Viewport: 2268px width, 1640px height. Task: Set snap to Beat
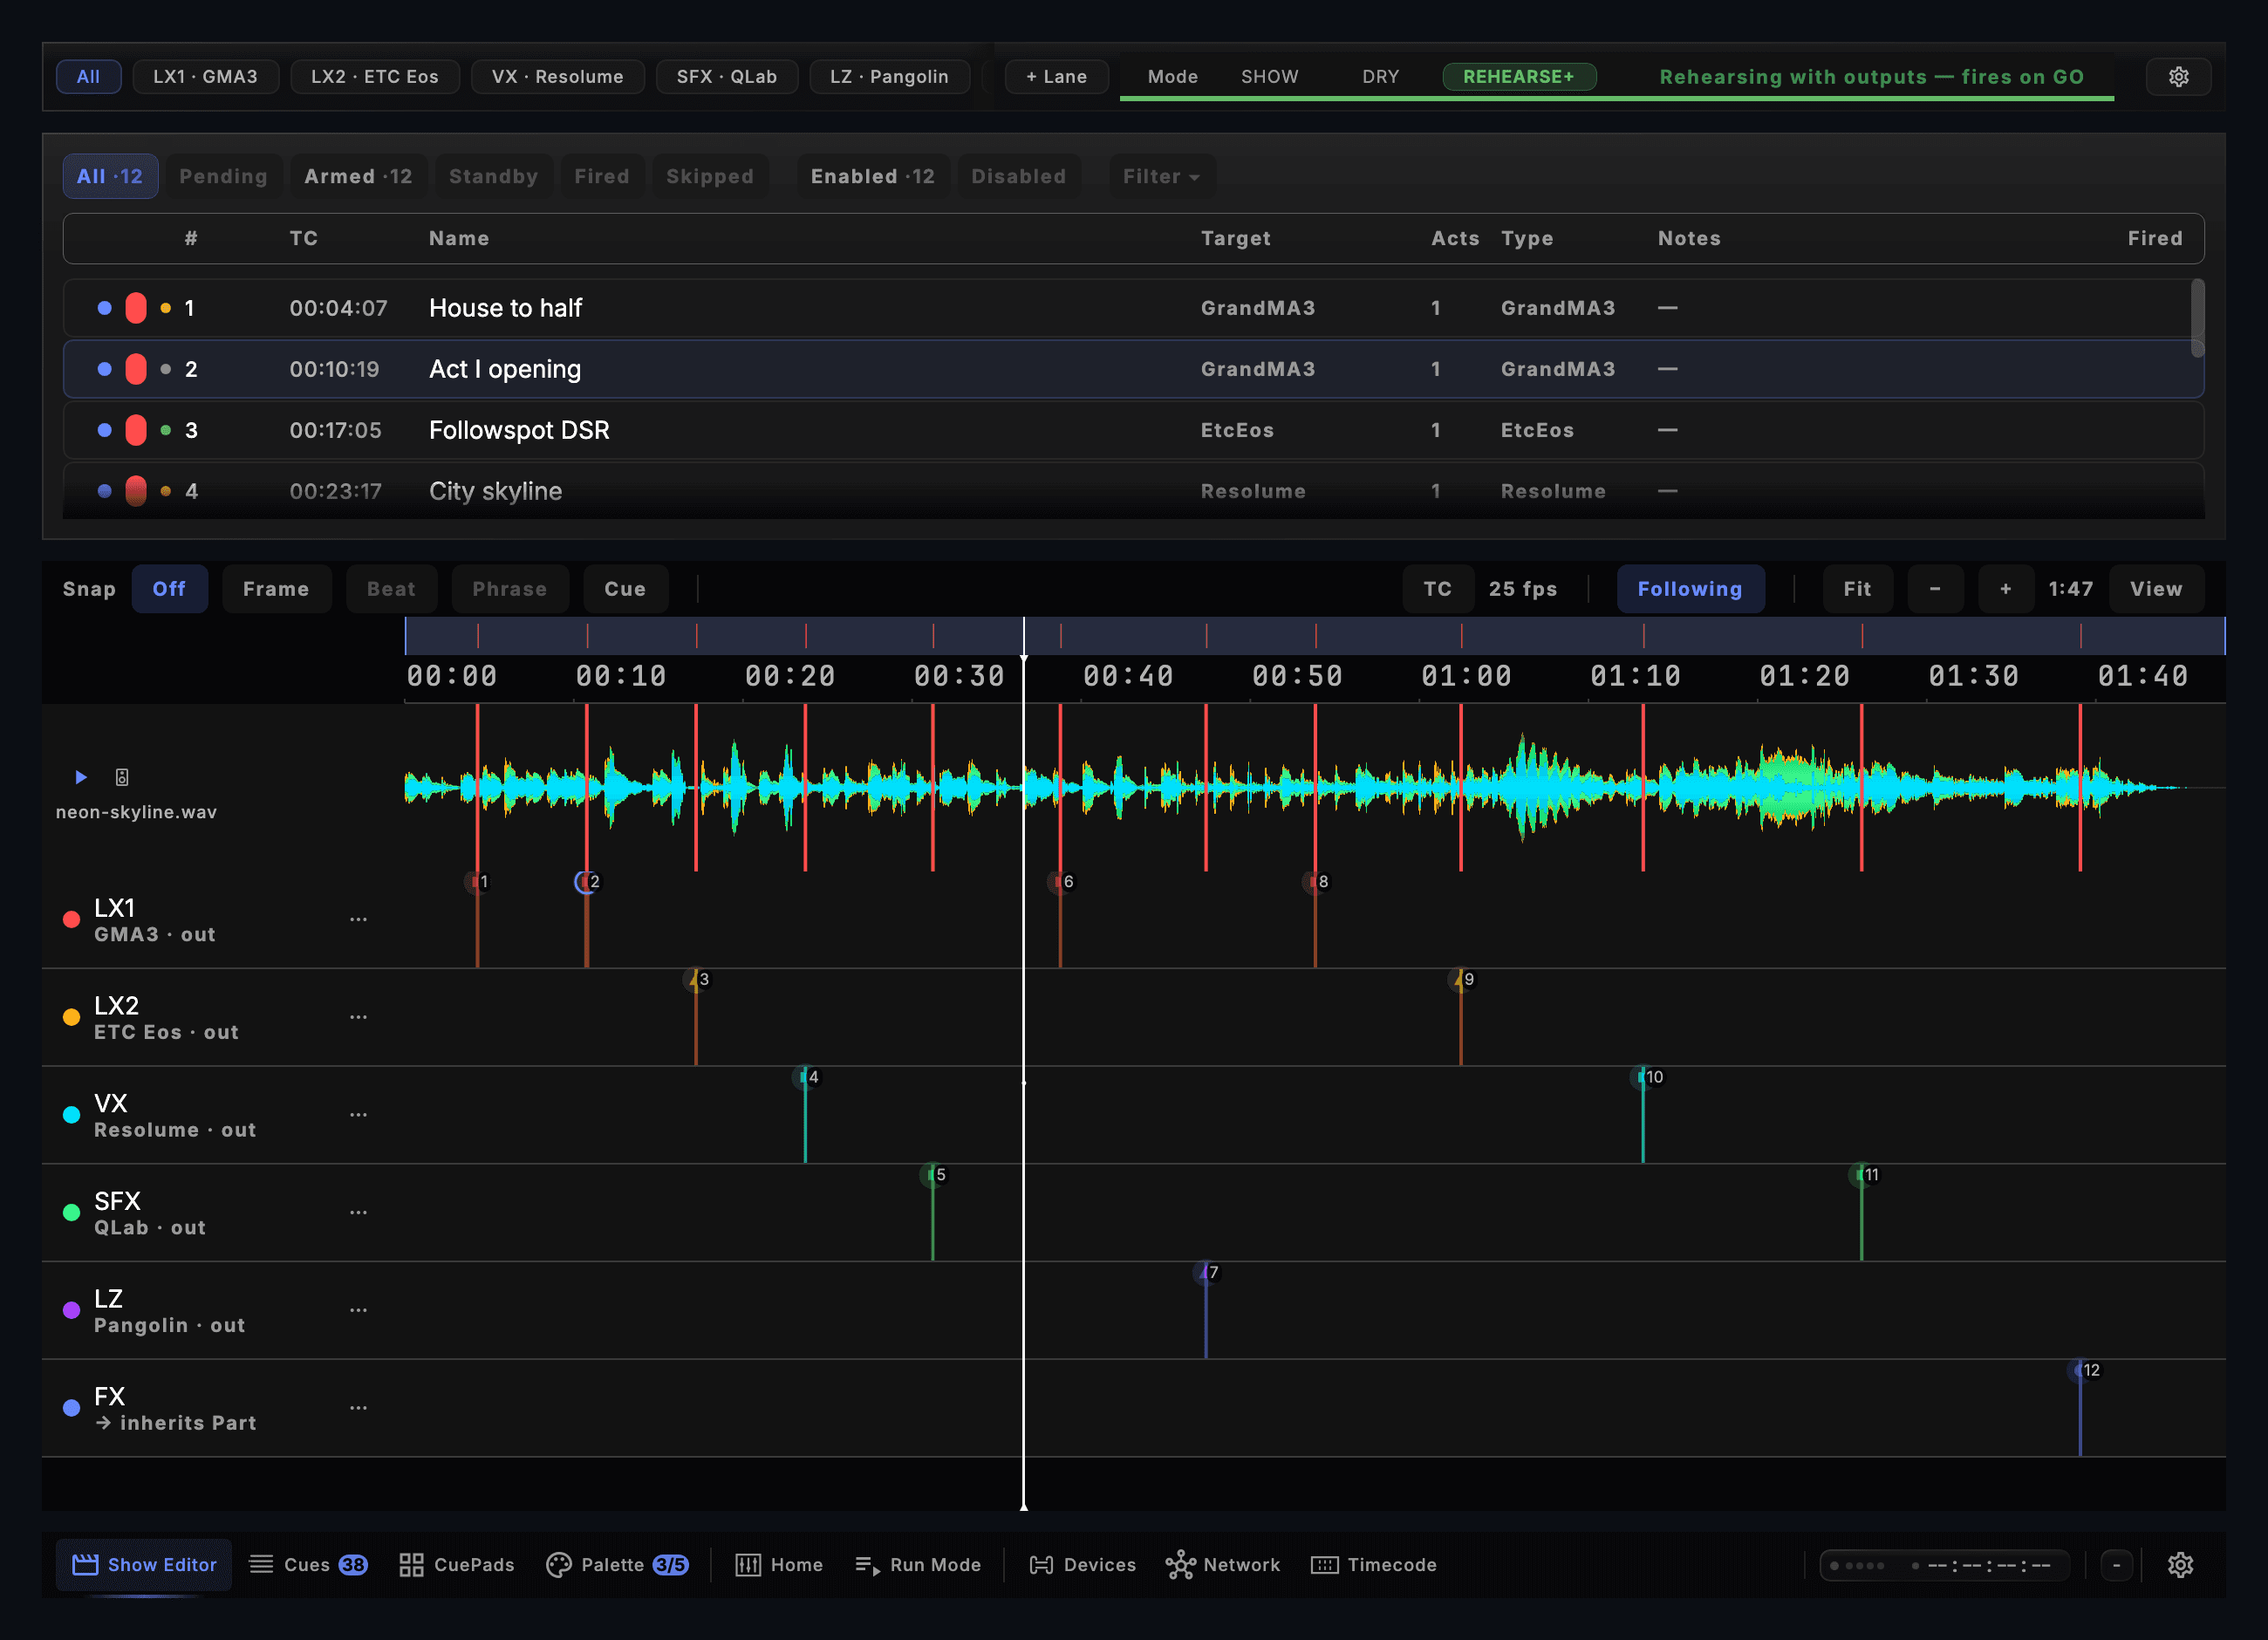click(391, 589)
